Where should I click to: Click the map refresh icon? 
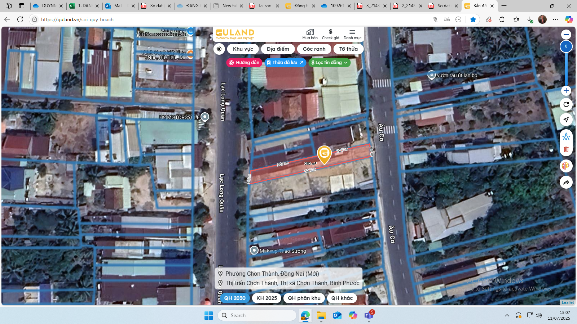click(x=566, y=104)
